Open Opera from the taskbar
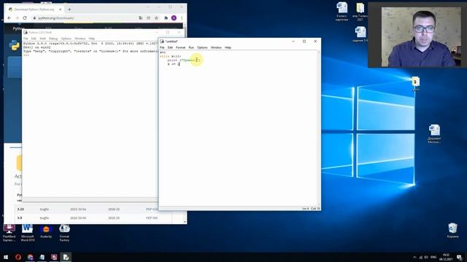This screenshot has height=262, width=467. (x=18, y=257)
